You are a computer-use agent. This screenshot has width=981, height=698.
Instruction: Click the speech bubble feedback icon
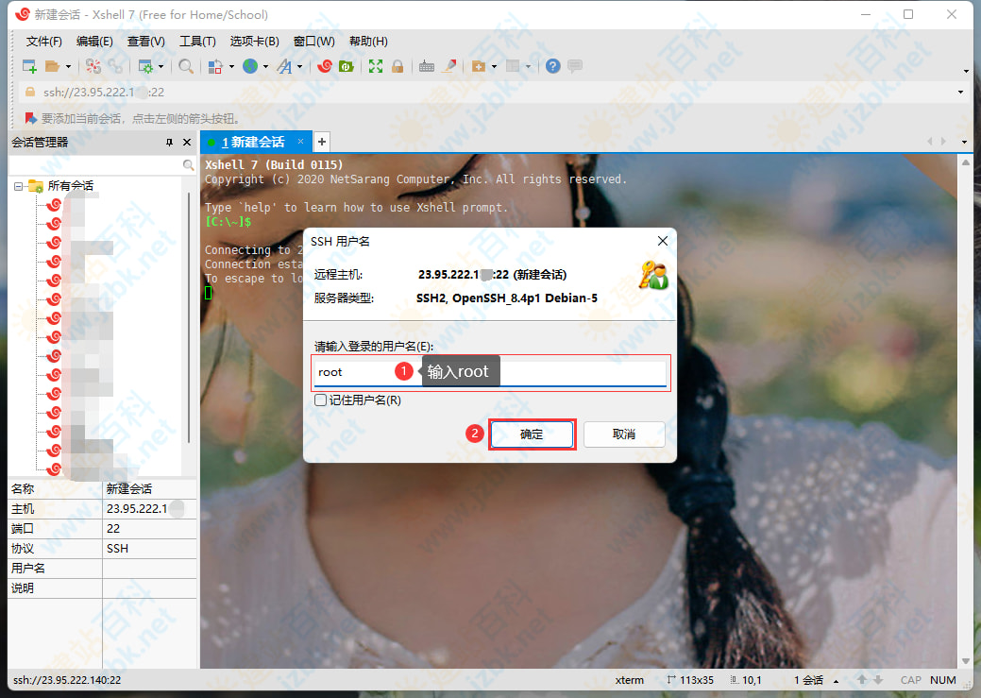[575, 66]
